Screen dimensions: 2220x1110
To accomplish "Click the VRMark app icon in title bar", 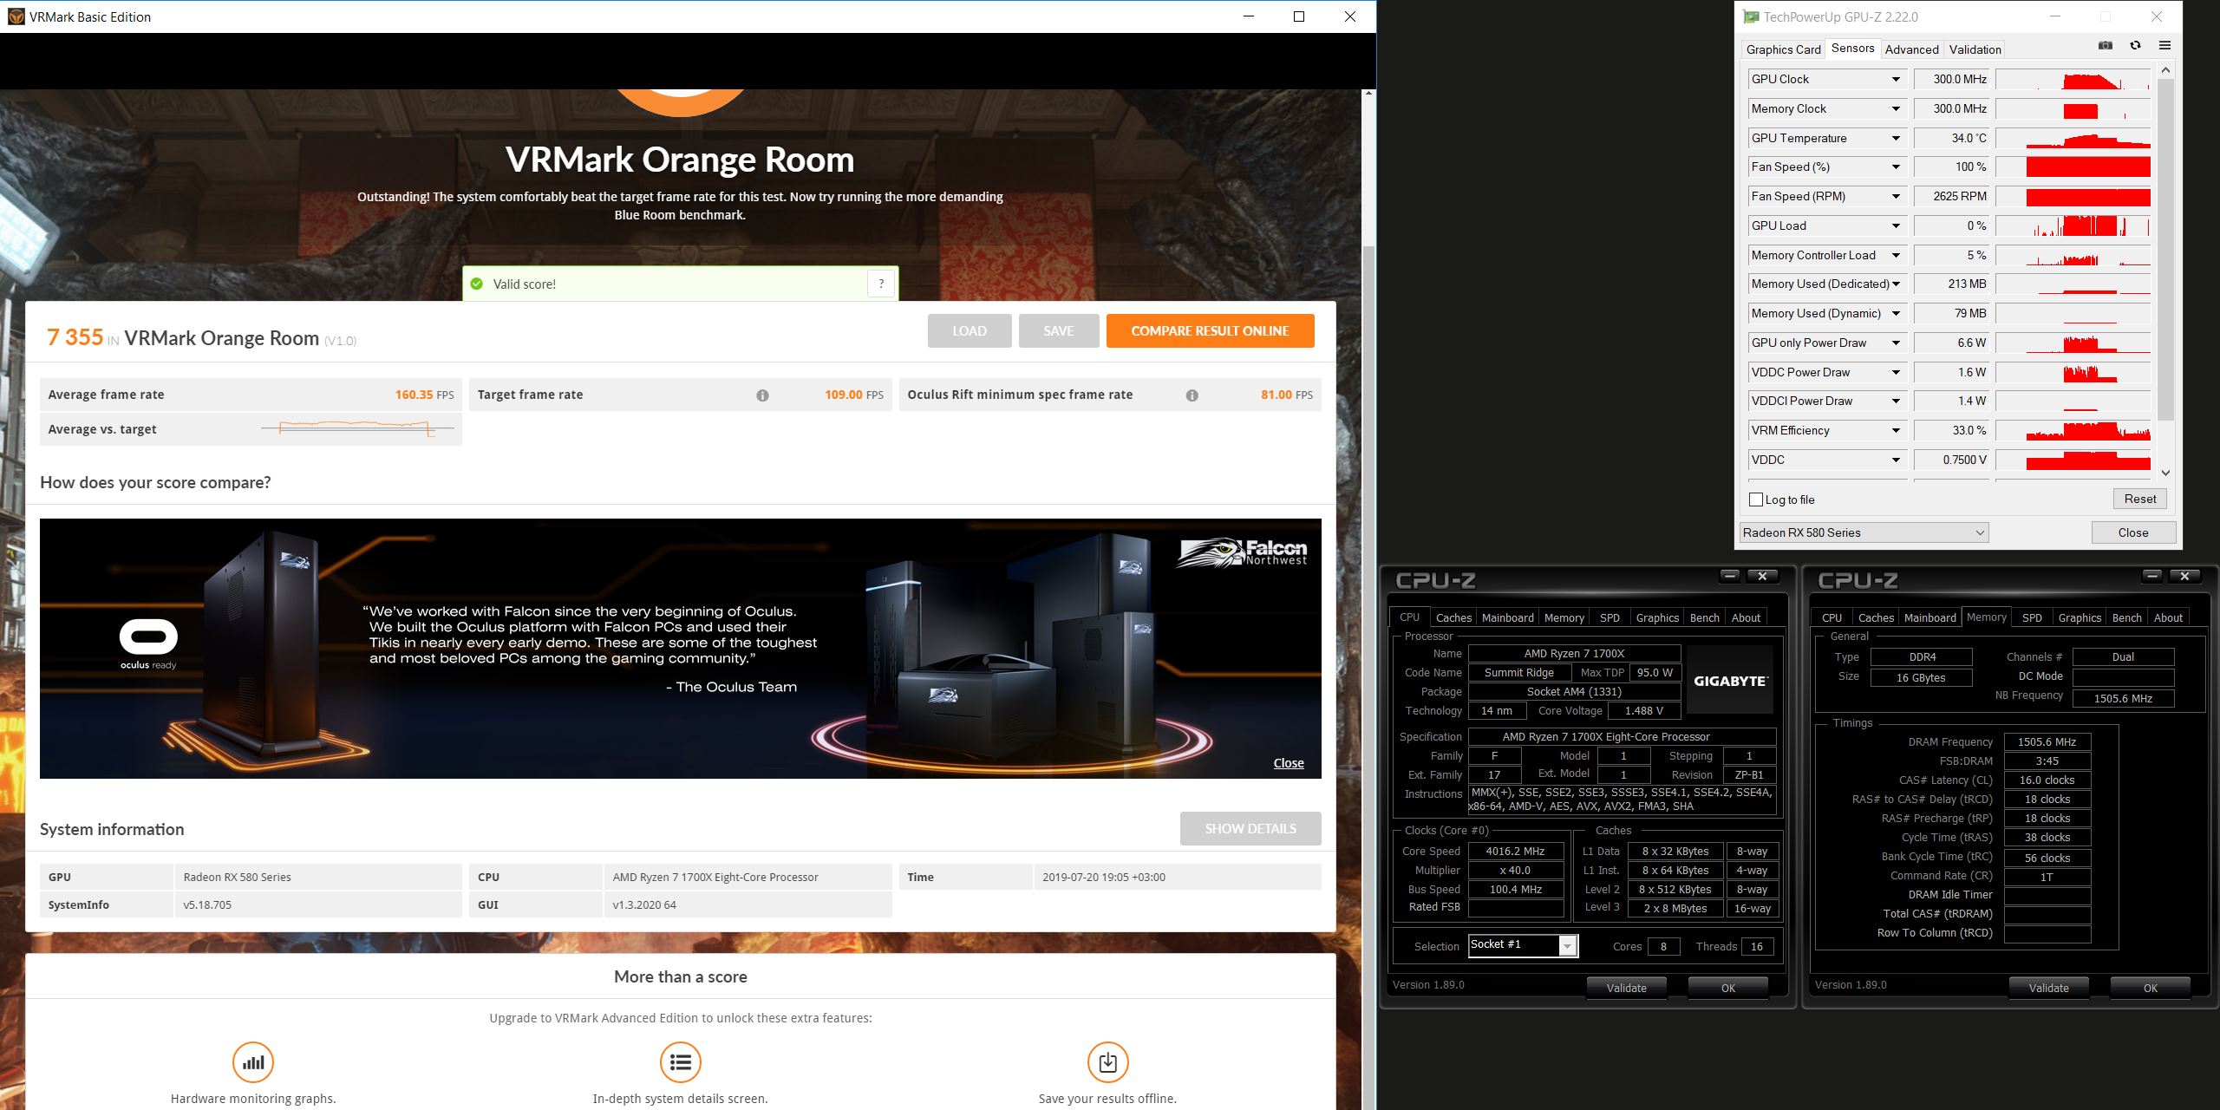I will [16, 16].
